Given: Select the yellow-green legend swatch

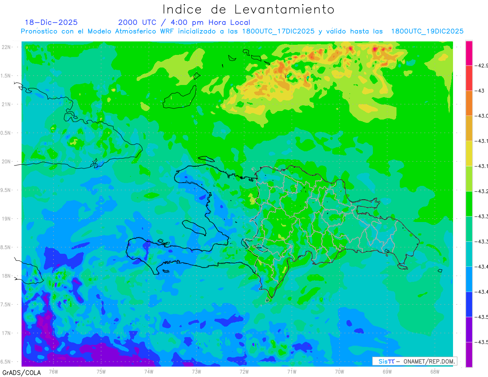Looking at the screenshot, I should (x=469, y=179).
